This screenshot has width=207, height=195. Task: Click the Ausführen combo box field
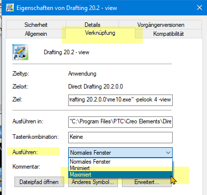[120, 153]
